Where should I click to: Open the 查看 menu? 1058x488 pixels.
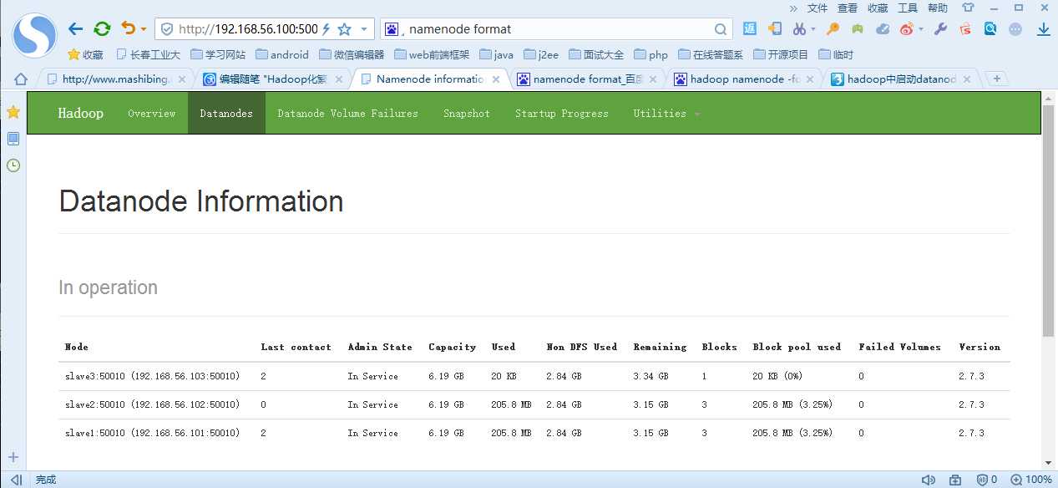tap(848, 8)
